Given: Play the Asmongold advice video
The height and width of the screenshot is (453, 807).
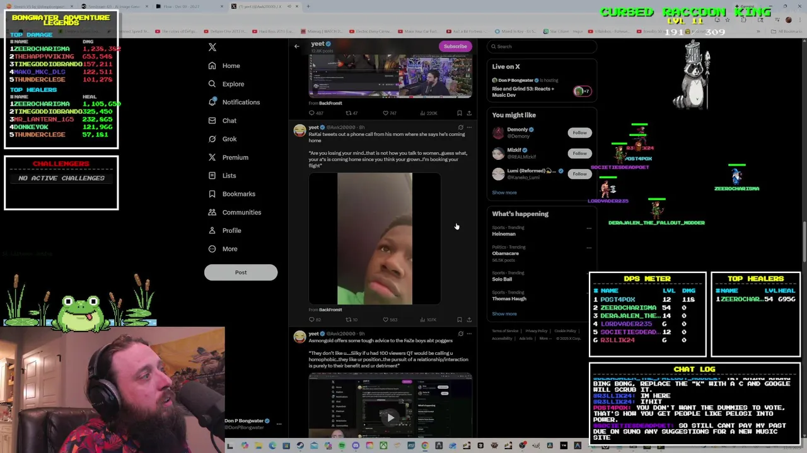Looking at the screenshot, I should tap(390, 418).
